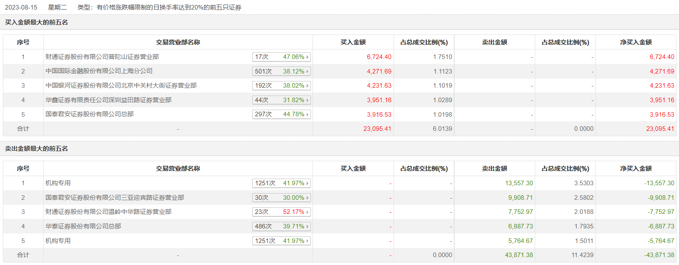Click 财通证券温岭中华路证券营业部 link
Image resolution: width=679 pixels, height=265 pixels.
click(x=108, y=212)
